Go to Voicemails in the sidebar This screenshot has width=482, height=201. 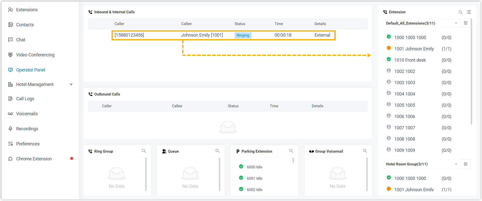pos(27,114)
